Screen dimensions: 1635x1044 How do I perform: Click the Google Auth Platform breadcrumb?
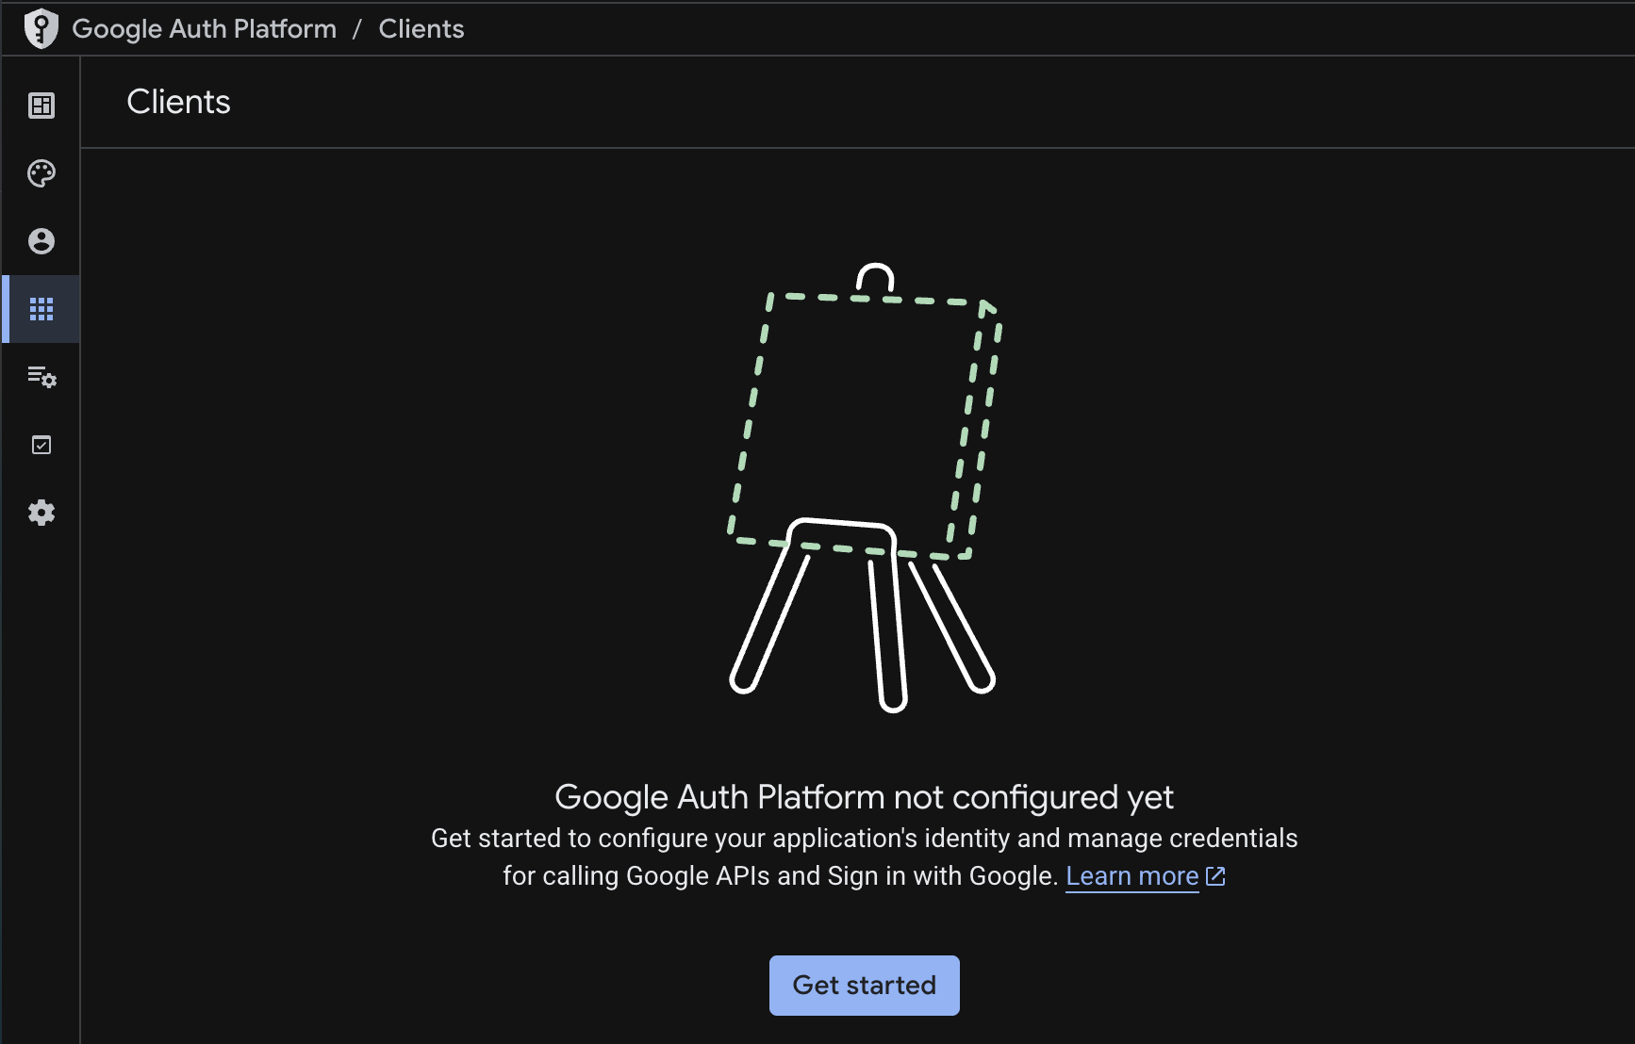click(x=204, y=29)
